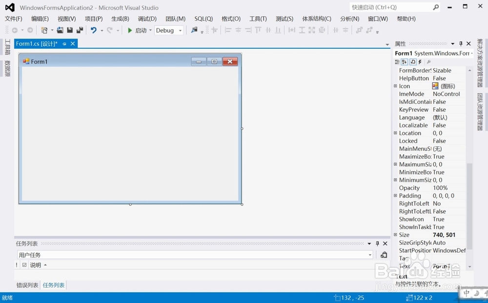The width and height of the screenshot is (488, 303).
Task: Open the Team Explorer side tab
Action: point(480,112)
